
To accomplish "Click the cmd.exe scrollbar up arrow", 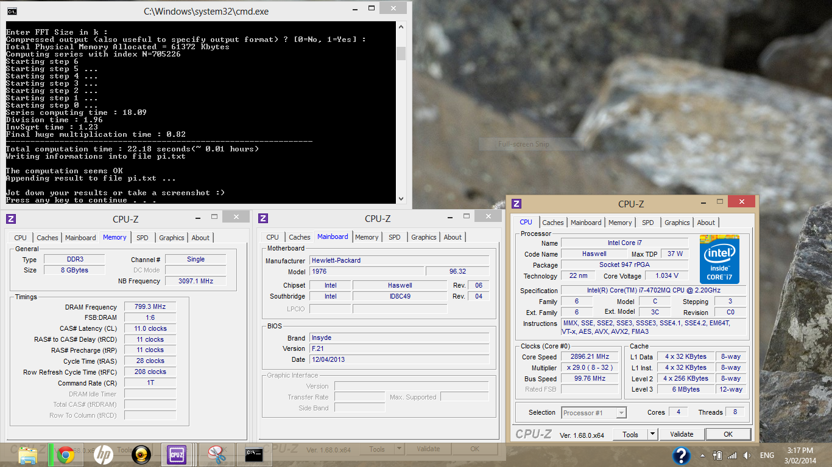I will point(400,28).
